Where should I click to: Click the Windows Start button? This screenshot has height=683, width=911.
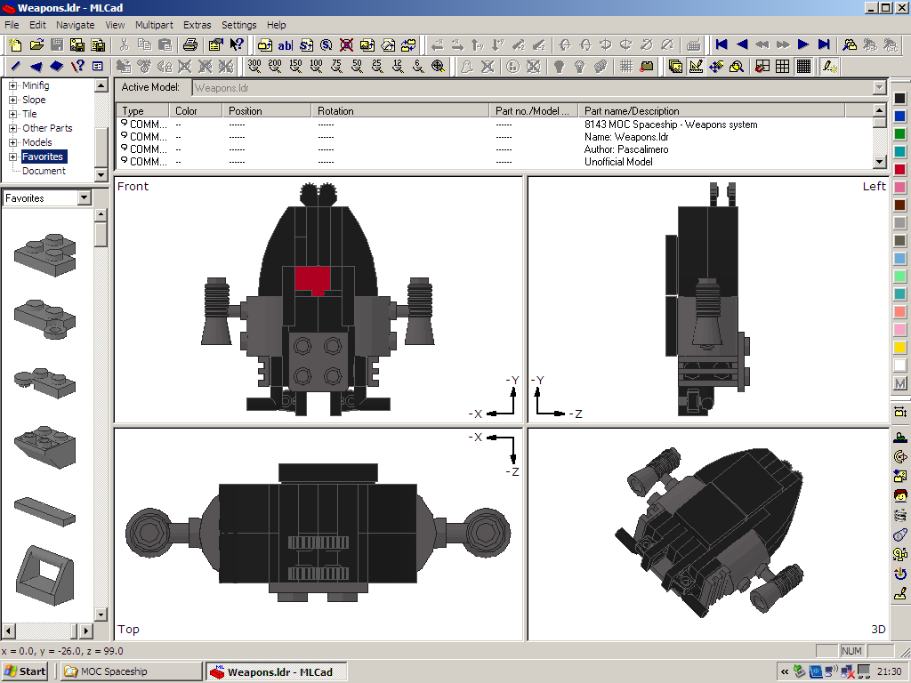(x=25, y=671)
